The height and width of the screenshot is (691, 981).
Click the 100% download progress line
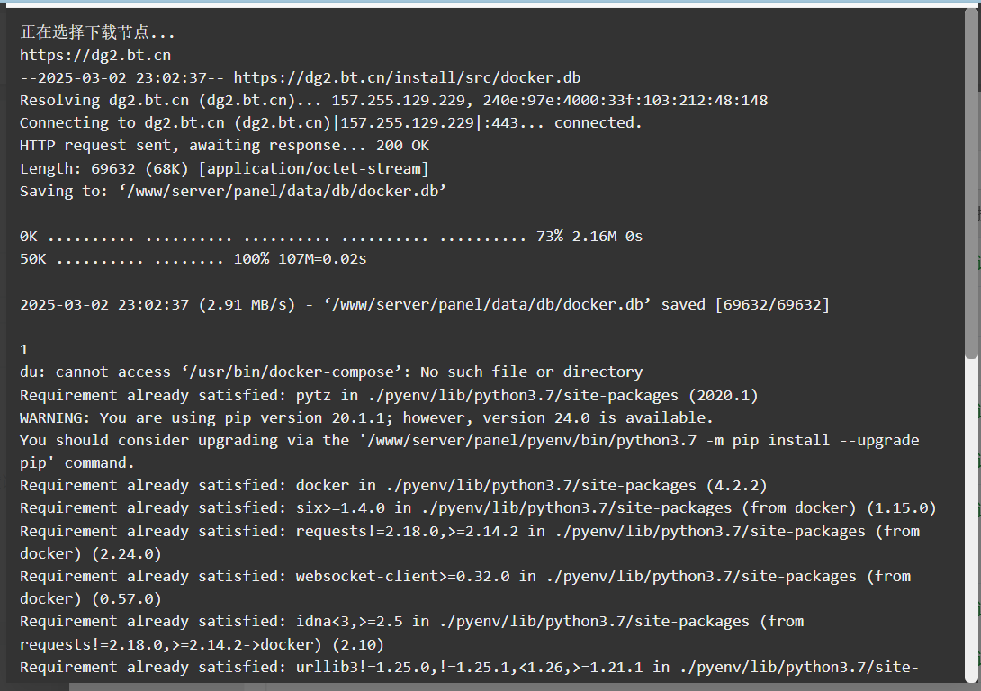pos(193,258)
